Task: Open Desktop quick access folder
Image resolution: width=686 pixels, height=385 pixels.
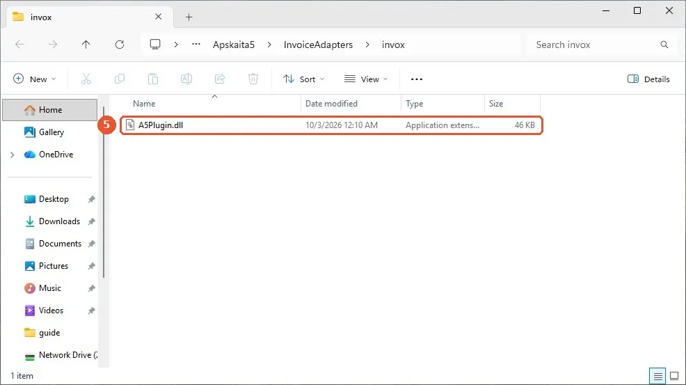Action: 54,199
